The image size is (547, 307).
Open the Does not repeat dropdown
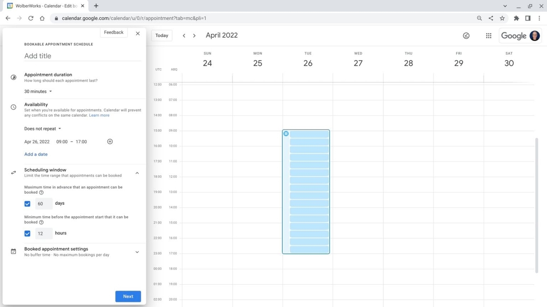click(x=42, y=129)
